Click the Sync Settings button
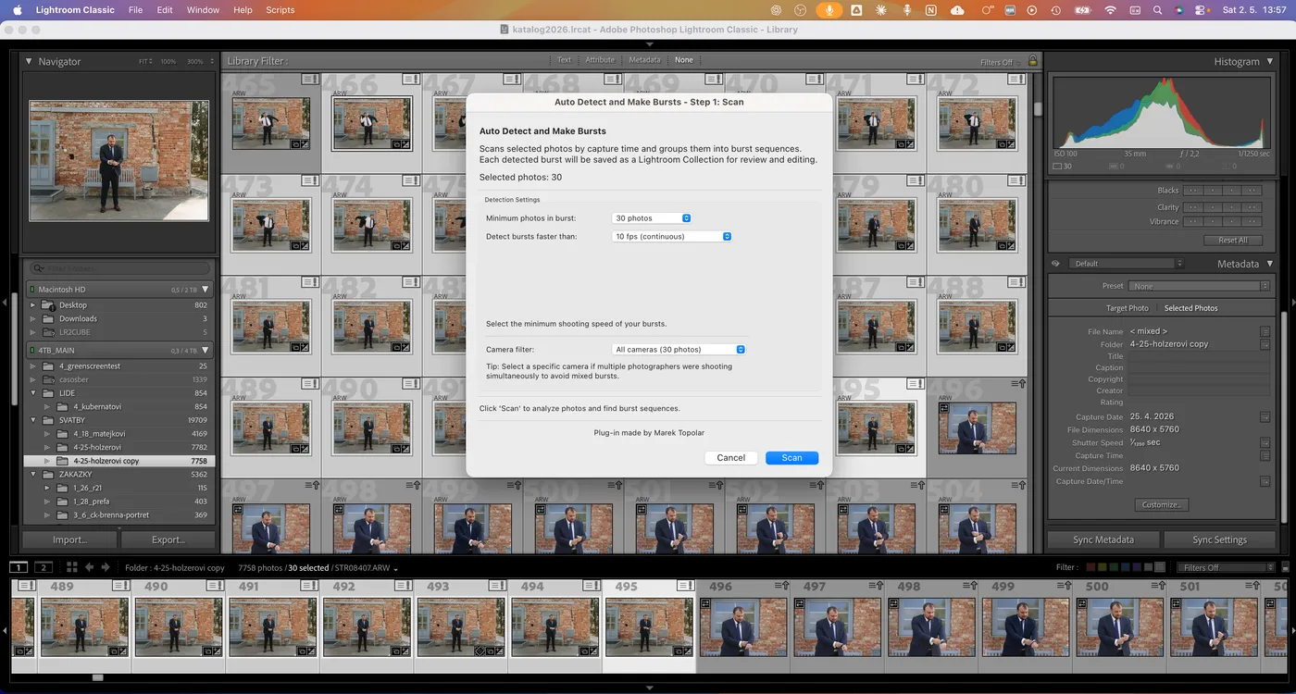The image size is (1296, 694). click(x=1219, y=539)
